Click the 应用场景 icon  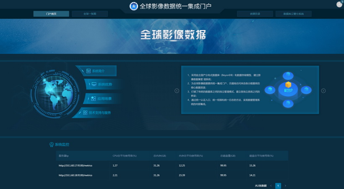[x=93, y=98]
